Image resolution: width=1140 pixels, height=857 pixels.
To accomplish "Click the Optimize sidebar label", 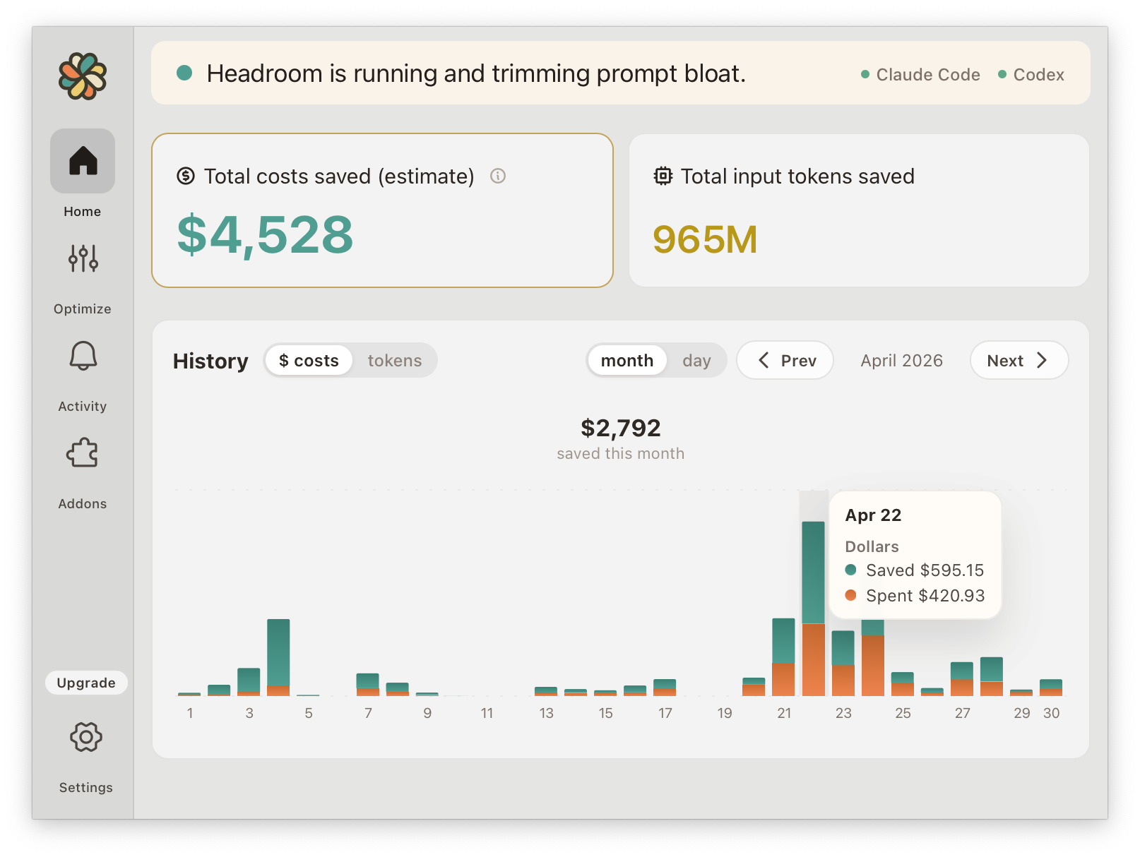I will (83, 309).
